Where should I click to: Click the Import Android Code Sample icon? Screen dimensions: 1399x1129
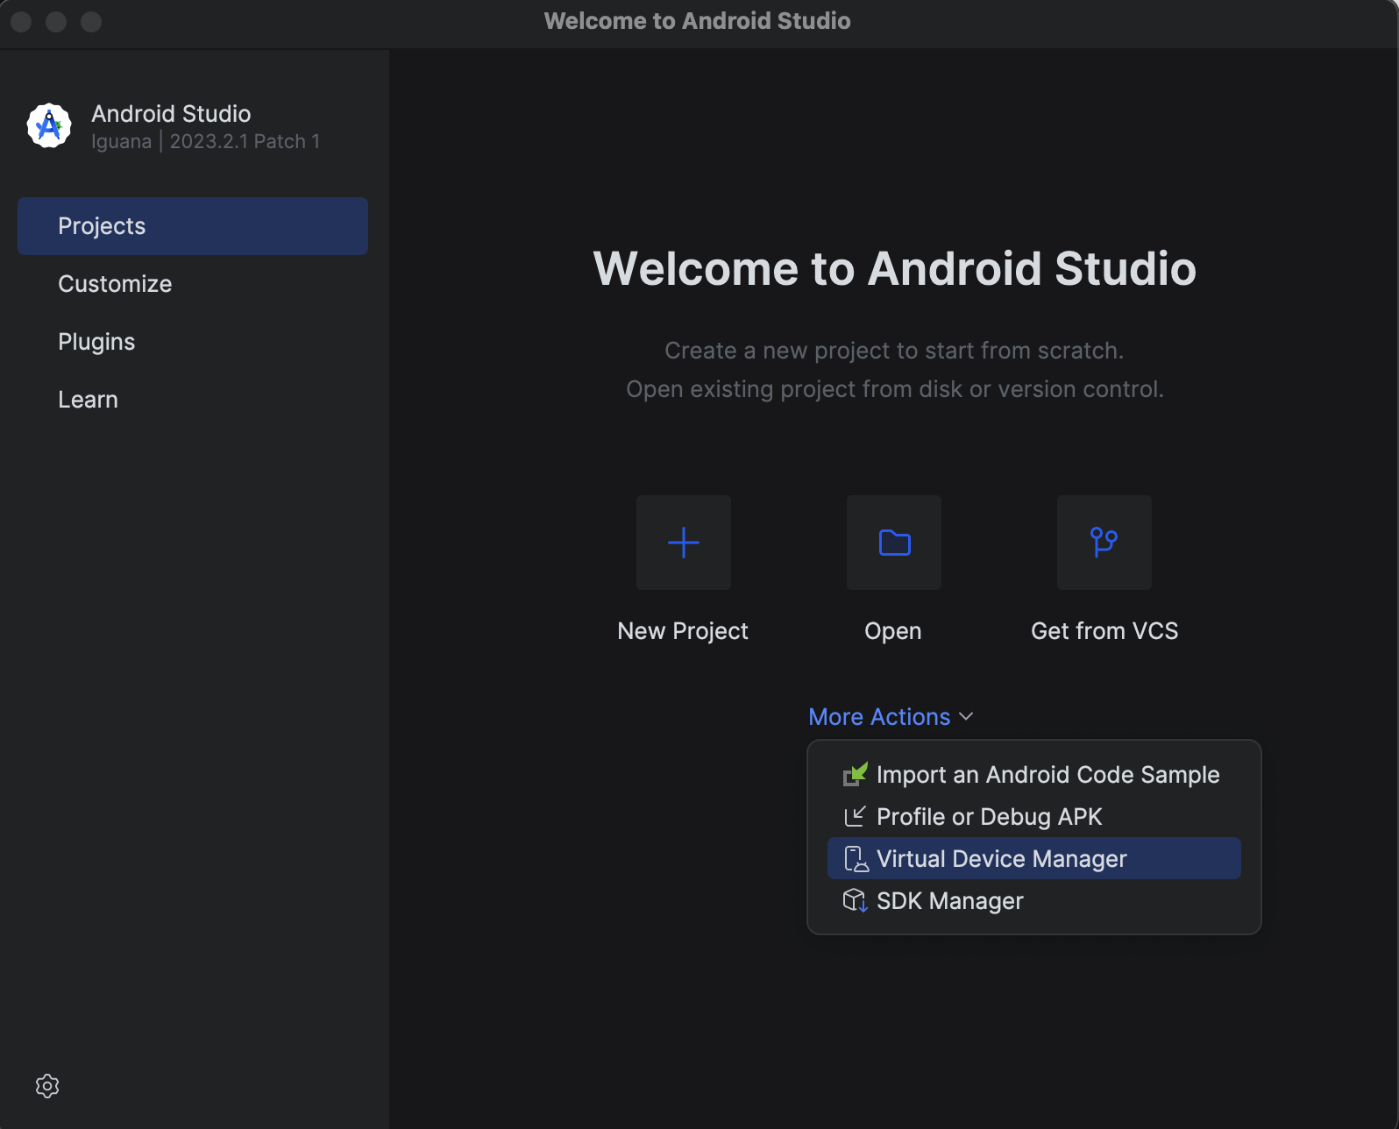pos(855,775)
